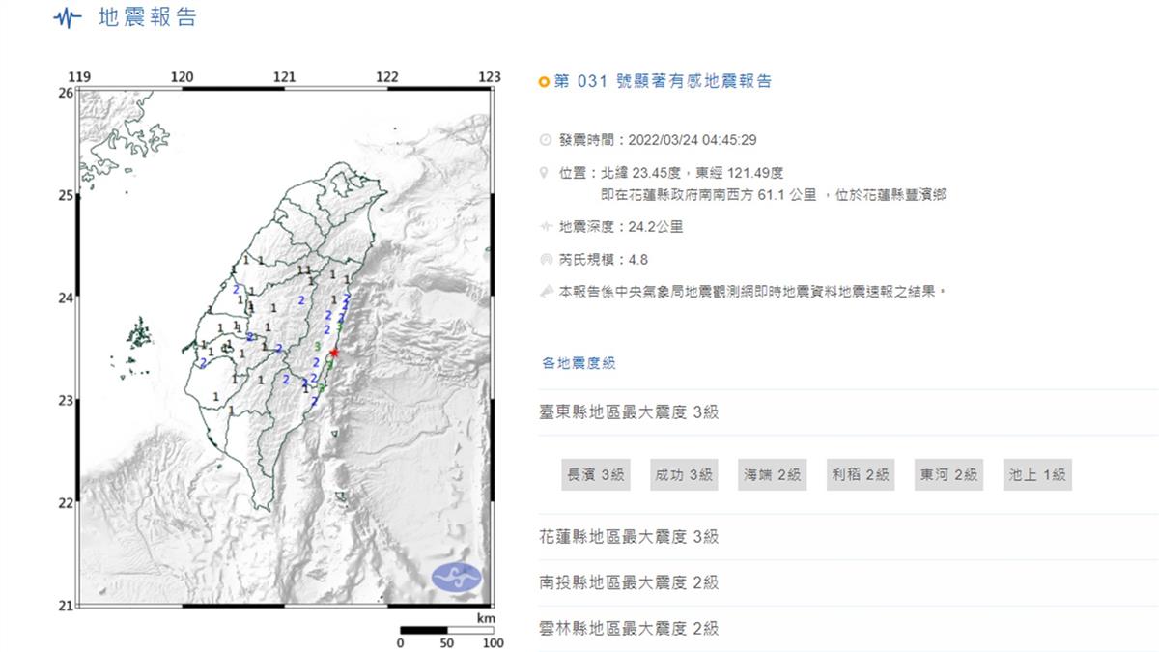
Task: Collapse the 臺東縣地區最大震度 3級 section
Action: pyautogui.click(x=629, y=412)
